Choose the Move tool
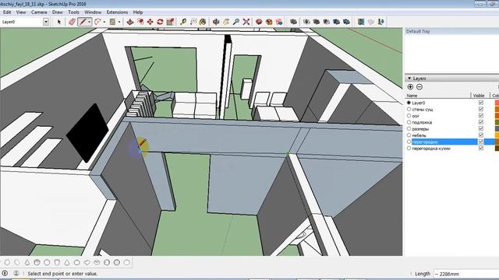499x280 pixels. pos(150,22)
